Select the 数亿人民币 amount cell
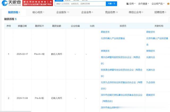170x112 pixels. click(x=57, y=54)
